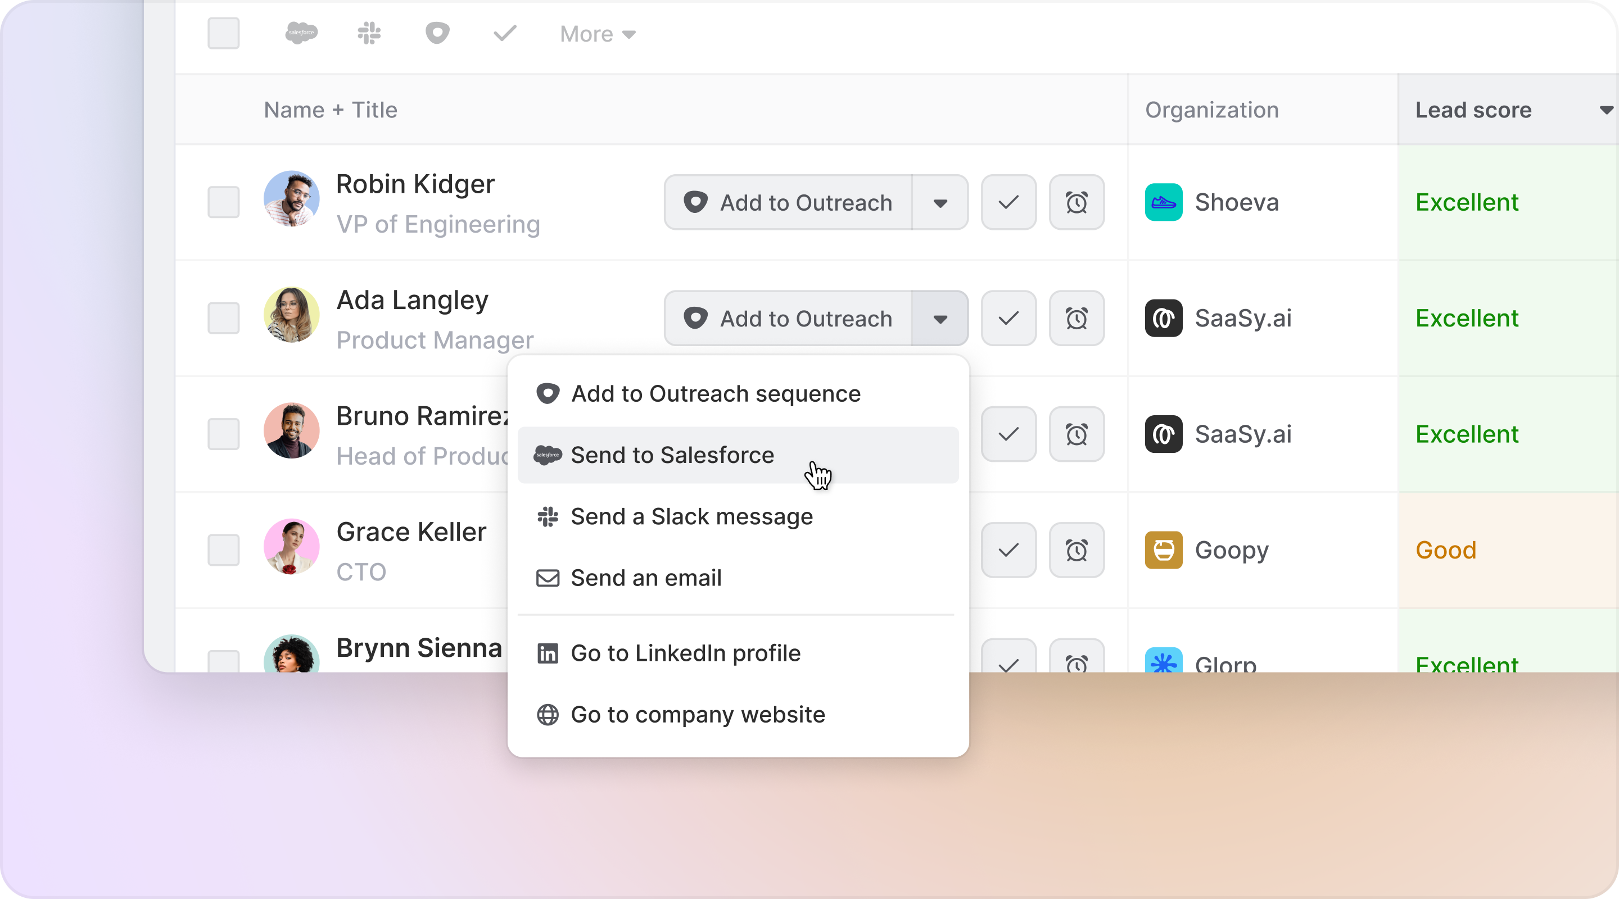Mark Ada Langley done with checkmark button
This screenshot has width=1619, height=899.
pyautogui.click(x=1008, y=318)
